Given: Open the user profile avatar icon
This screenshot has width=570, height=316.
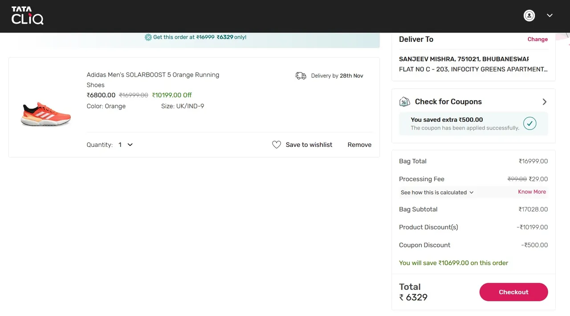Looking at the screenshot, I should 529,16.
